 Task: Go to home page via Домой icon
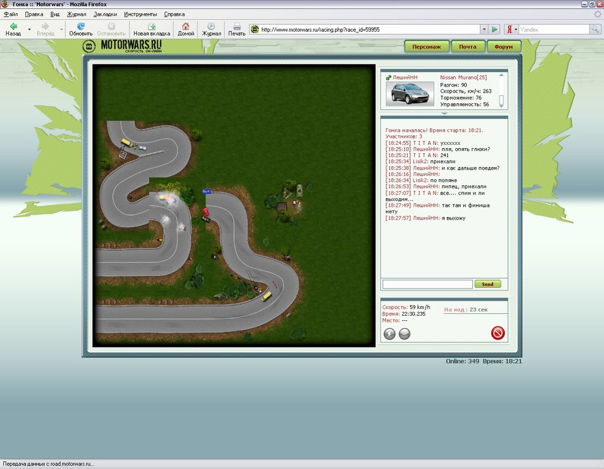point(186,26)
